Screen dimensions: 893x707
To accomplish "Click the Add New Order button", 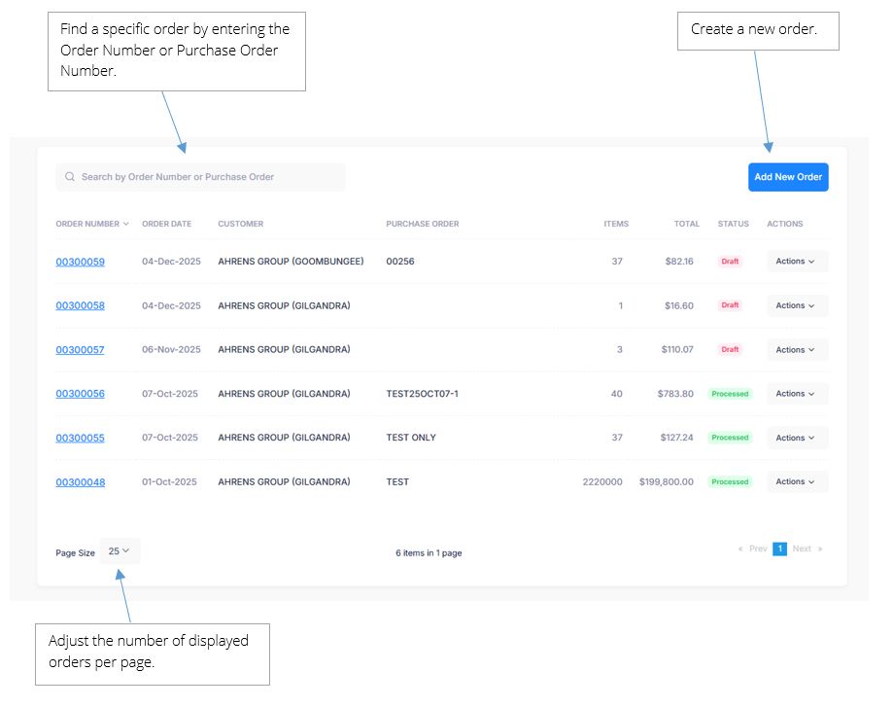I will pyautogui.click(x=788, y=177).
